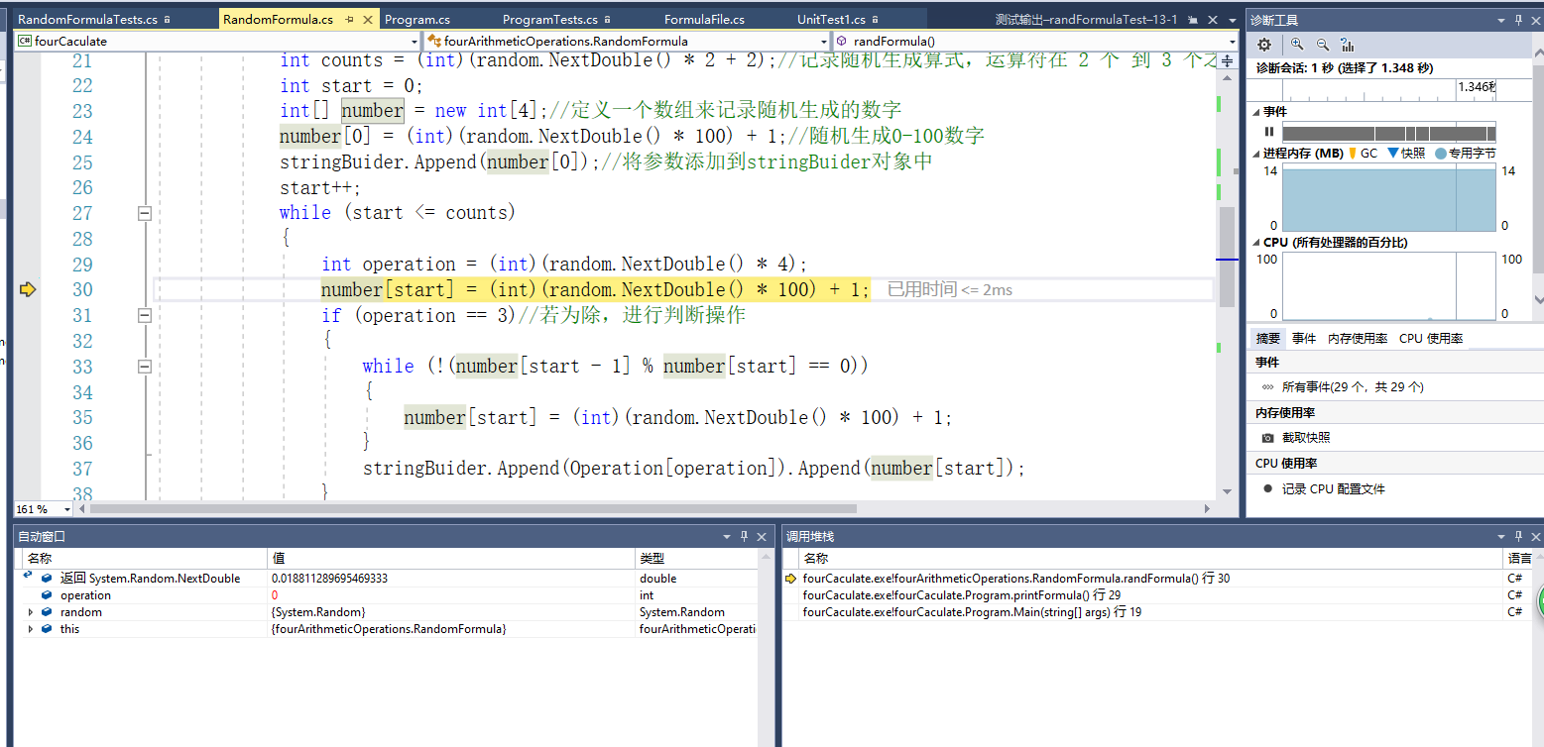Expand the random variable in autos window
This screenshot has height=747, width=1544.
pos(31,612)
